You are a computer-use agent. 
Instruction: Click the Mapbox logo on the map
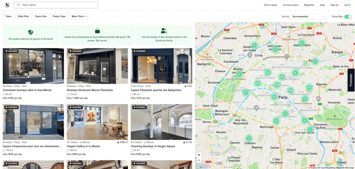[x=205, y=167]
